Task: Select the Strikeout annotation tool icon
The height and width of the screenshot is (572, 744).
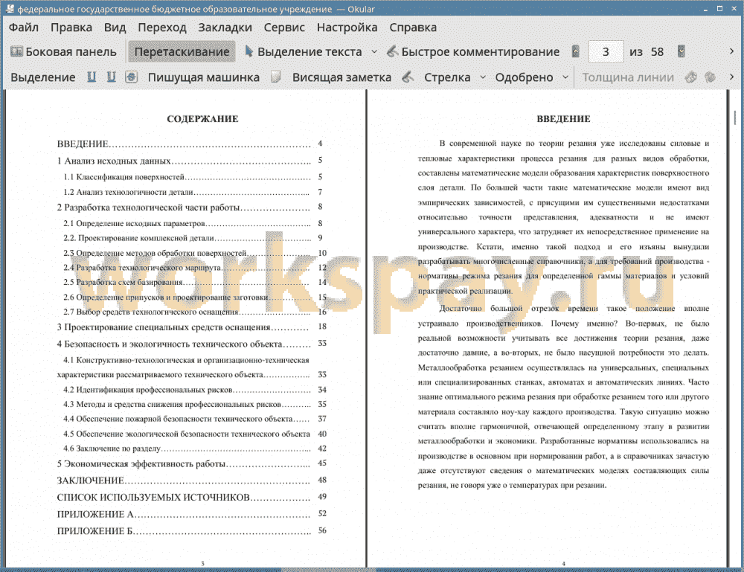Action: [132, 77]
